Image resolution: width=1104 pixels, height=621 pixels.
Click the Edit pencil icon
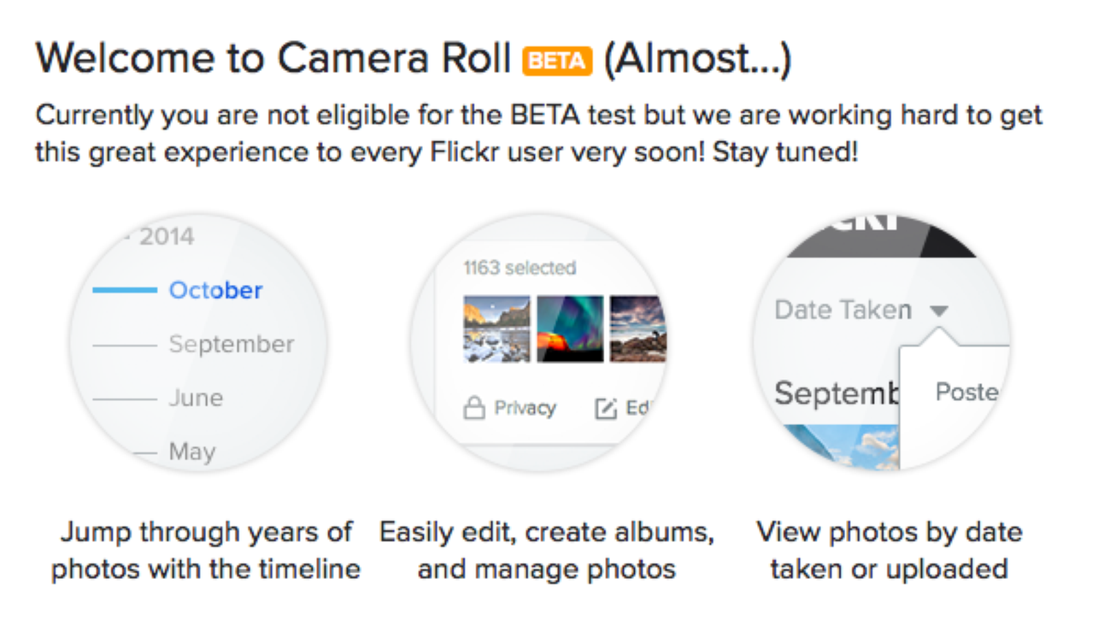click(x=605, y=408)
